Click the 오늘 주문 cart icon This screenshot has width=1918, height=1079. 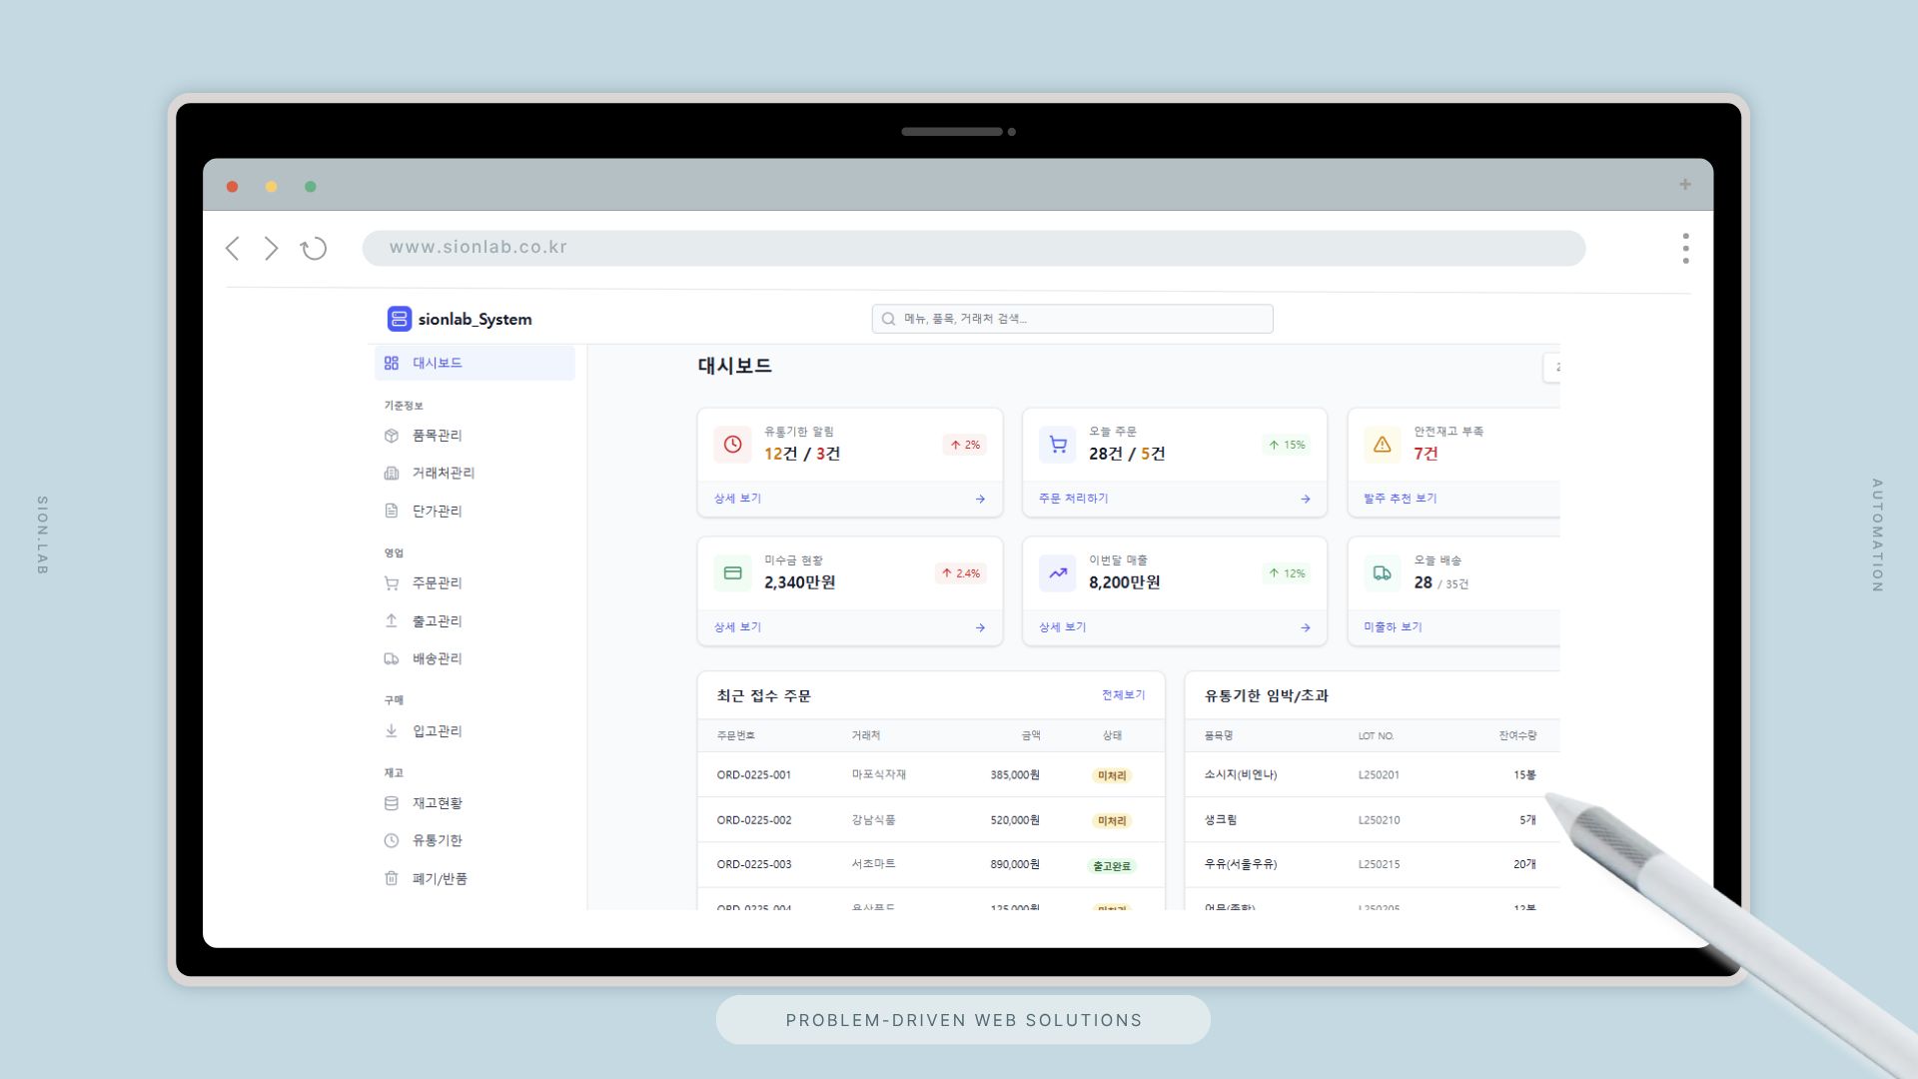click(x=1058, y=445)
